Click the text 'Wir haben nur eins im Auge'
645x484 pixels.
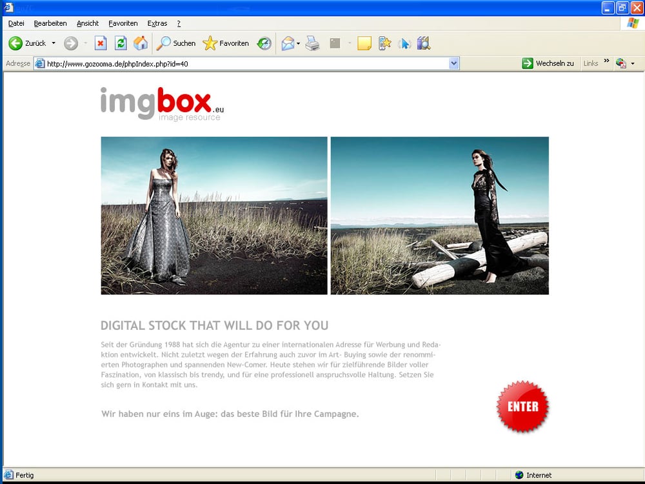(159, 414)
